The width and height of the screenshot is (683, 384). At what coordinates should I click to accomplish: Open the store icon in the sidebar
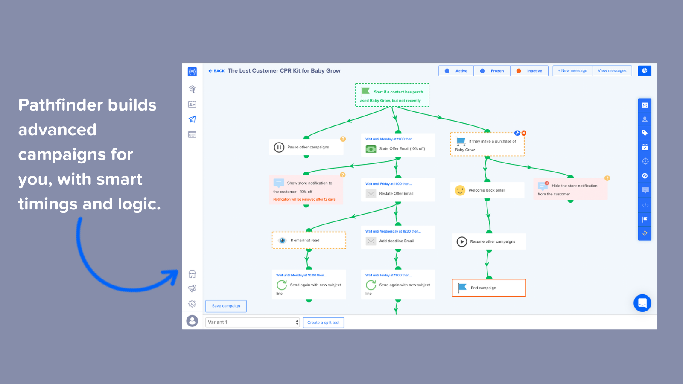click(192, 274)
